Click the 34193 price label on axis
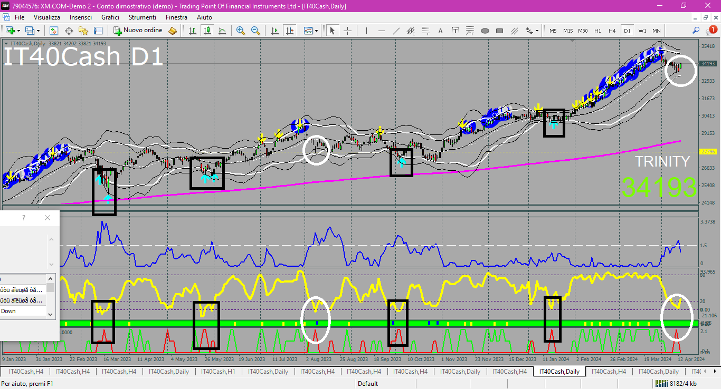This screenshot has width=721, height=389. coord(707,64)
